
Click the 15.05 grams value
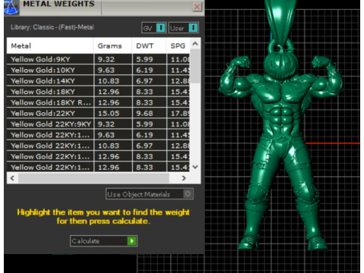tap(108, 113)
